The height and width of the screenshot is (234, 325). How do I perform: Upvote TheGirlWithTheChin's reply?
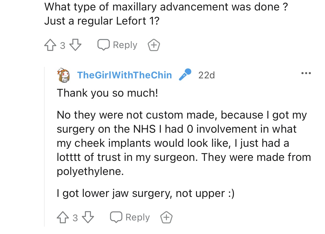(x=63, y=217)
